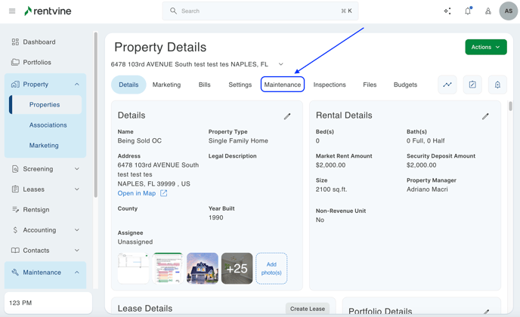Edit Rental Details with pencil icon

pos(485,116)
